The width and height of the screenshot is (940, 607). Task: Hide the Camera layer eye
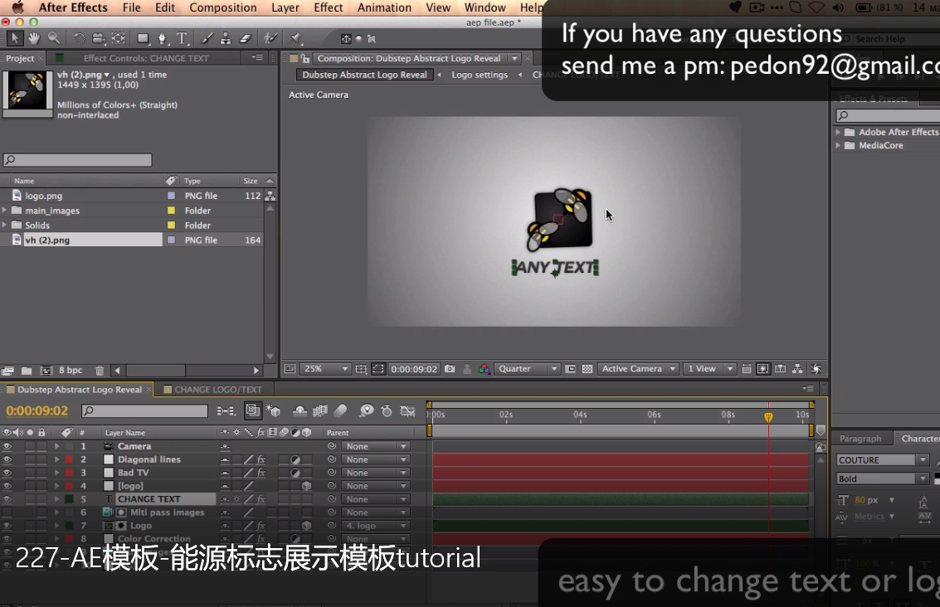(x=7, y=446)
